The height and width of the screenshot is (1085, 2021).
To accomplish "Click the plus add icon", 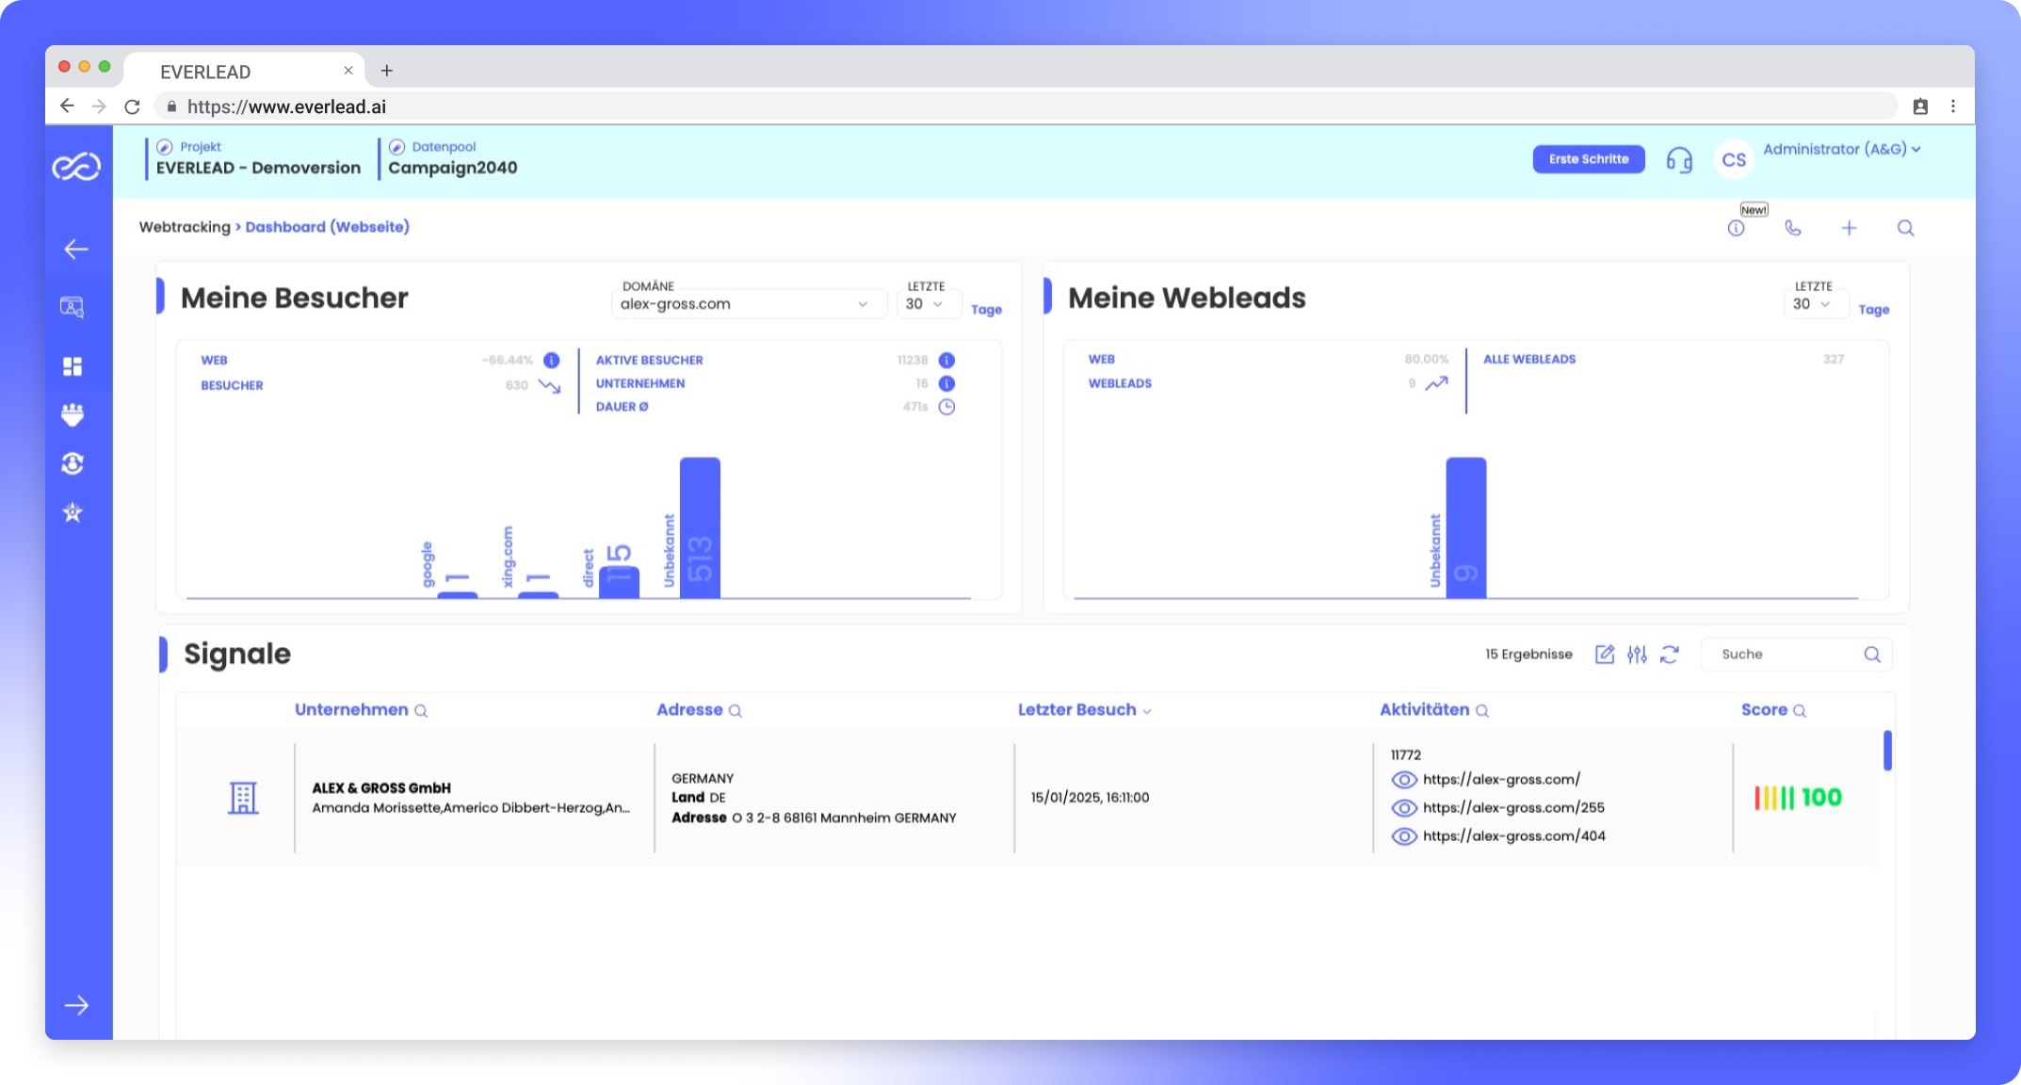I will [x=1849, y=228].
